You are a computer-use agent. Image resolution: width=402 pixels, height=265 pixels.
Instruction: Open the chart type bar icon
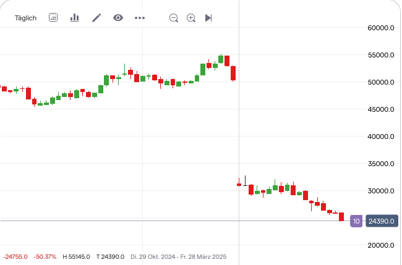75,18
